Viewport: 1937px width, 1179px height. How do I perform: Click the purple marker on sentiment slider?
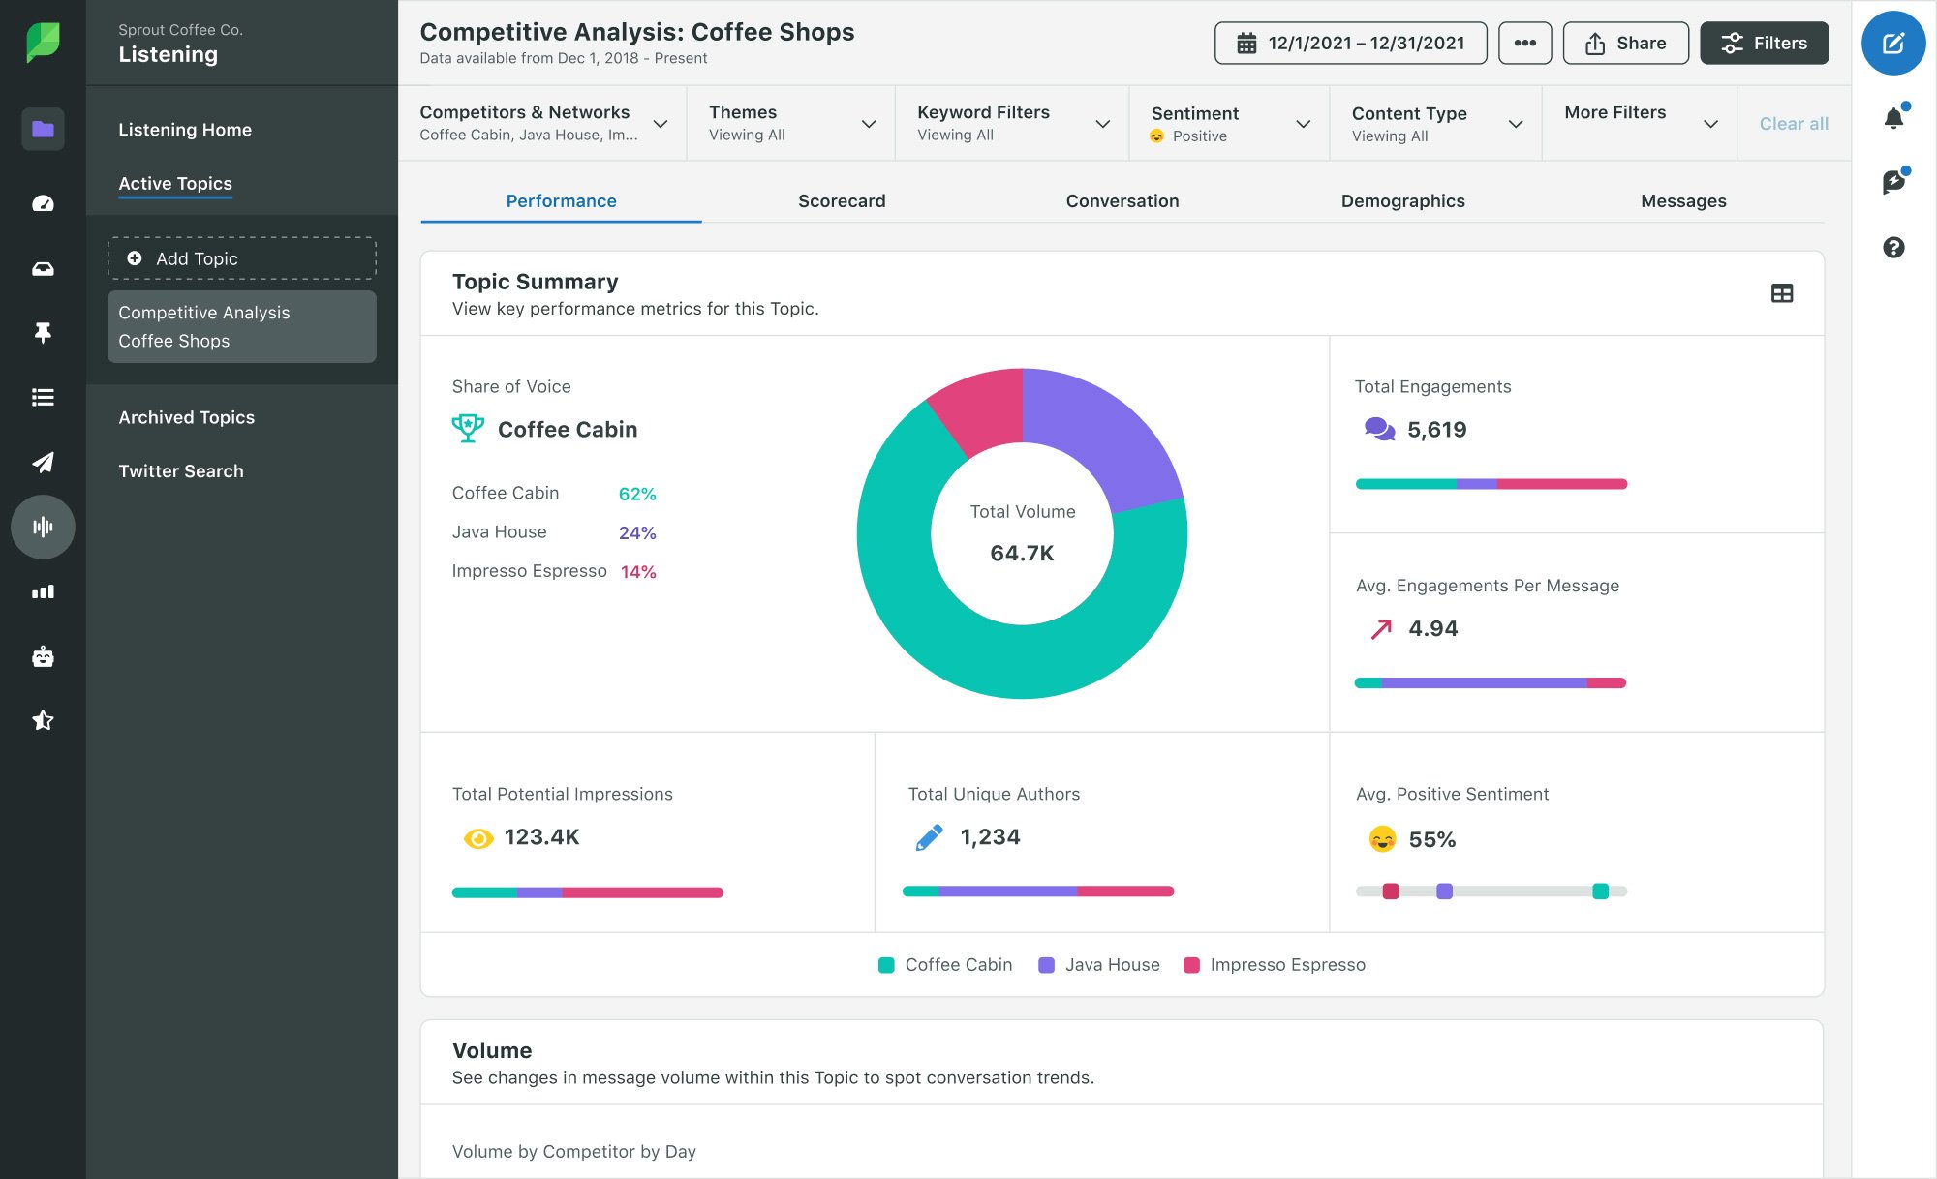[x=1444, y=892]
